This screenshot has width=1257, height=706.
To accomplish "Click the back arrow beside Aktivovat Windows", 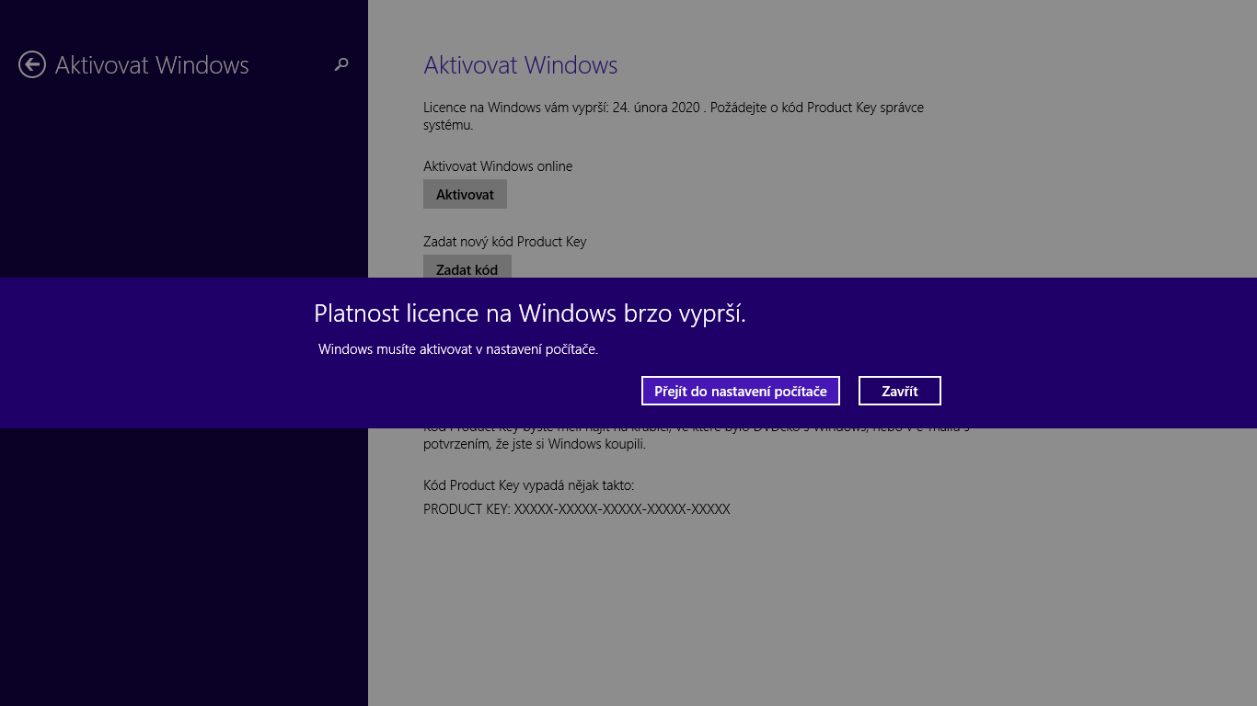I will [x=32, y=64].
